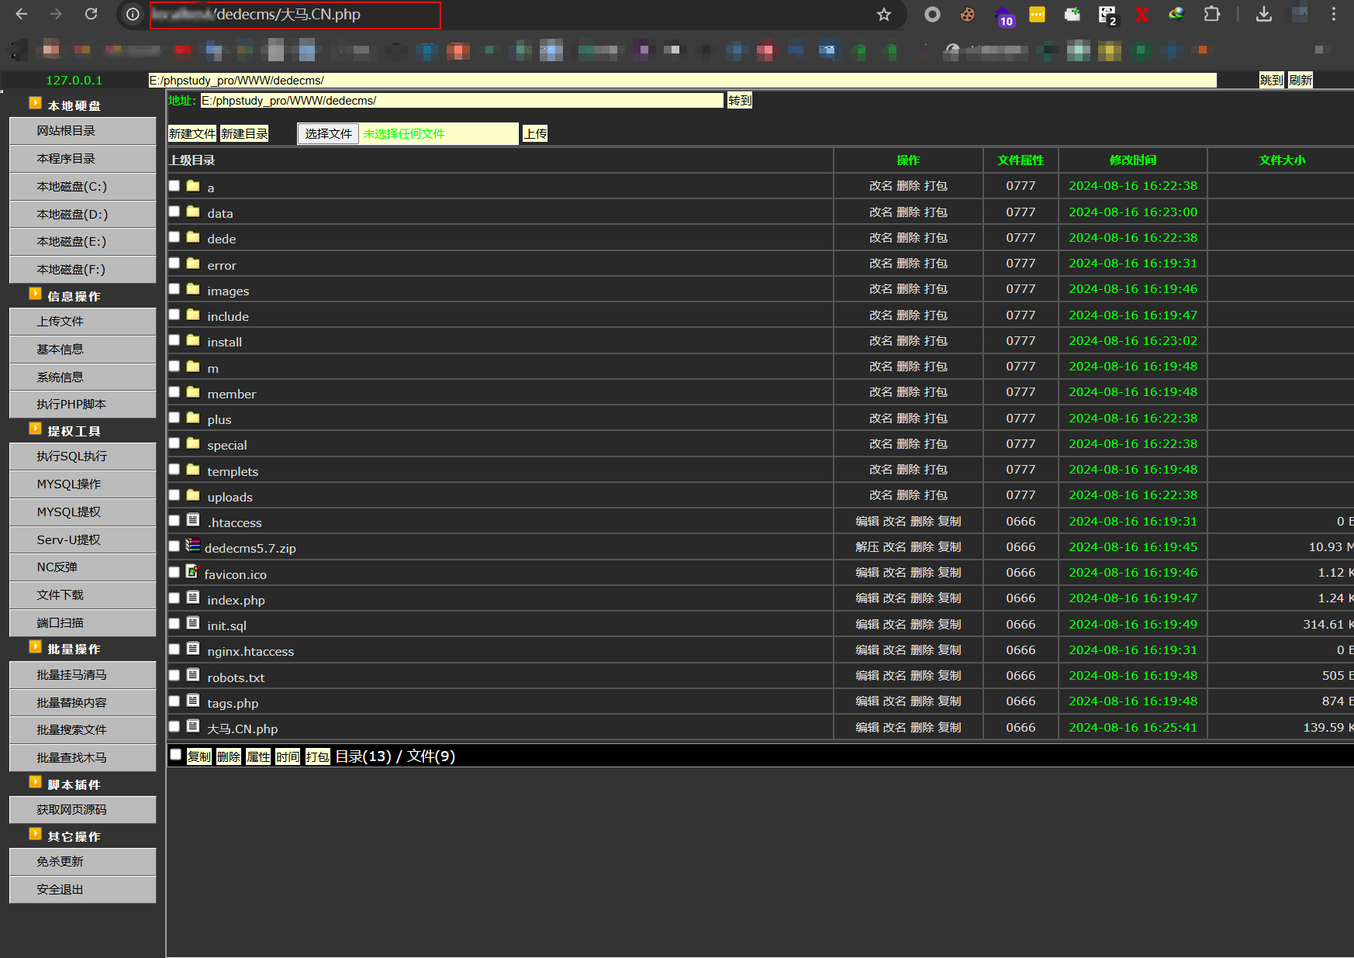Check the checkbox for 大马.CN.php

pos(174,726)
